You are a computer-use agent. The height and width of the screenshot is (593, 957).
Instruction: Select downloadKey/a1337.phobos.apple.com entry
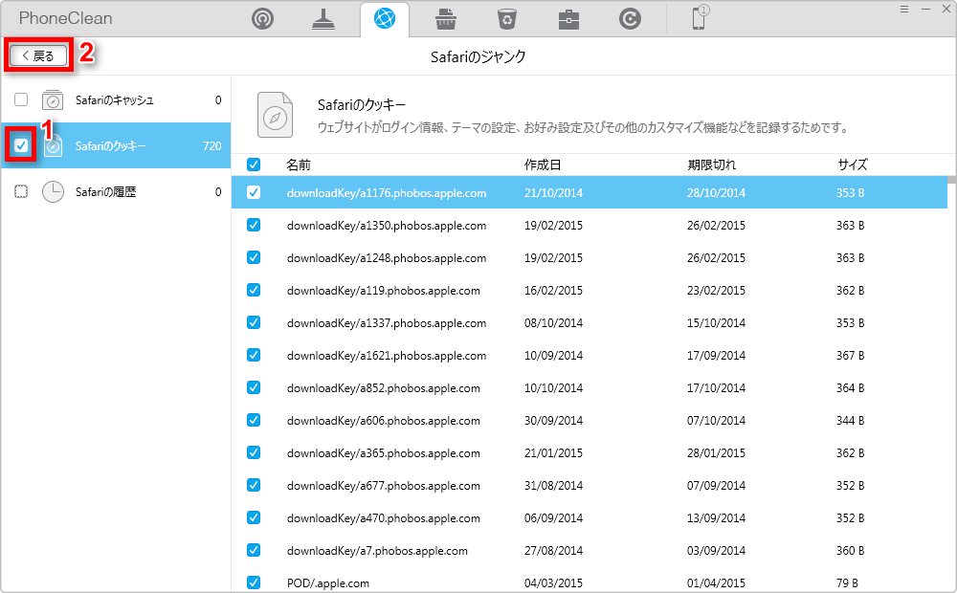click(x=387, y=322)
